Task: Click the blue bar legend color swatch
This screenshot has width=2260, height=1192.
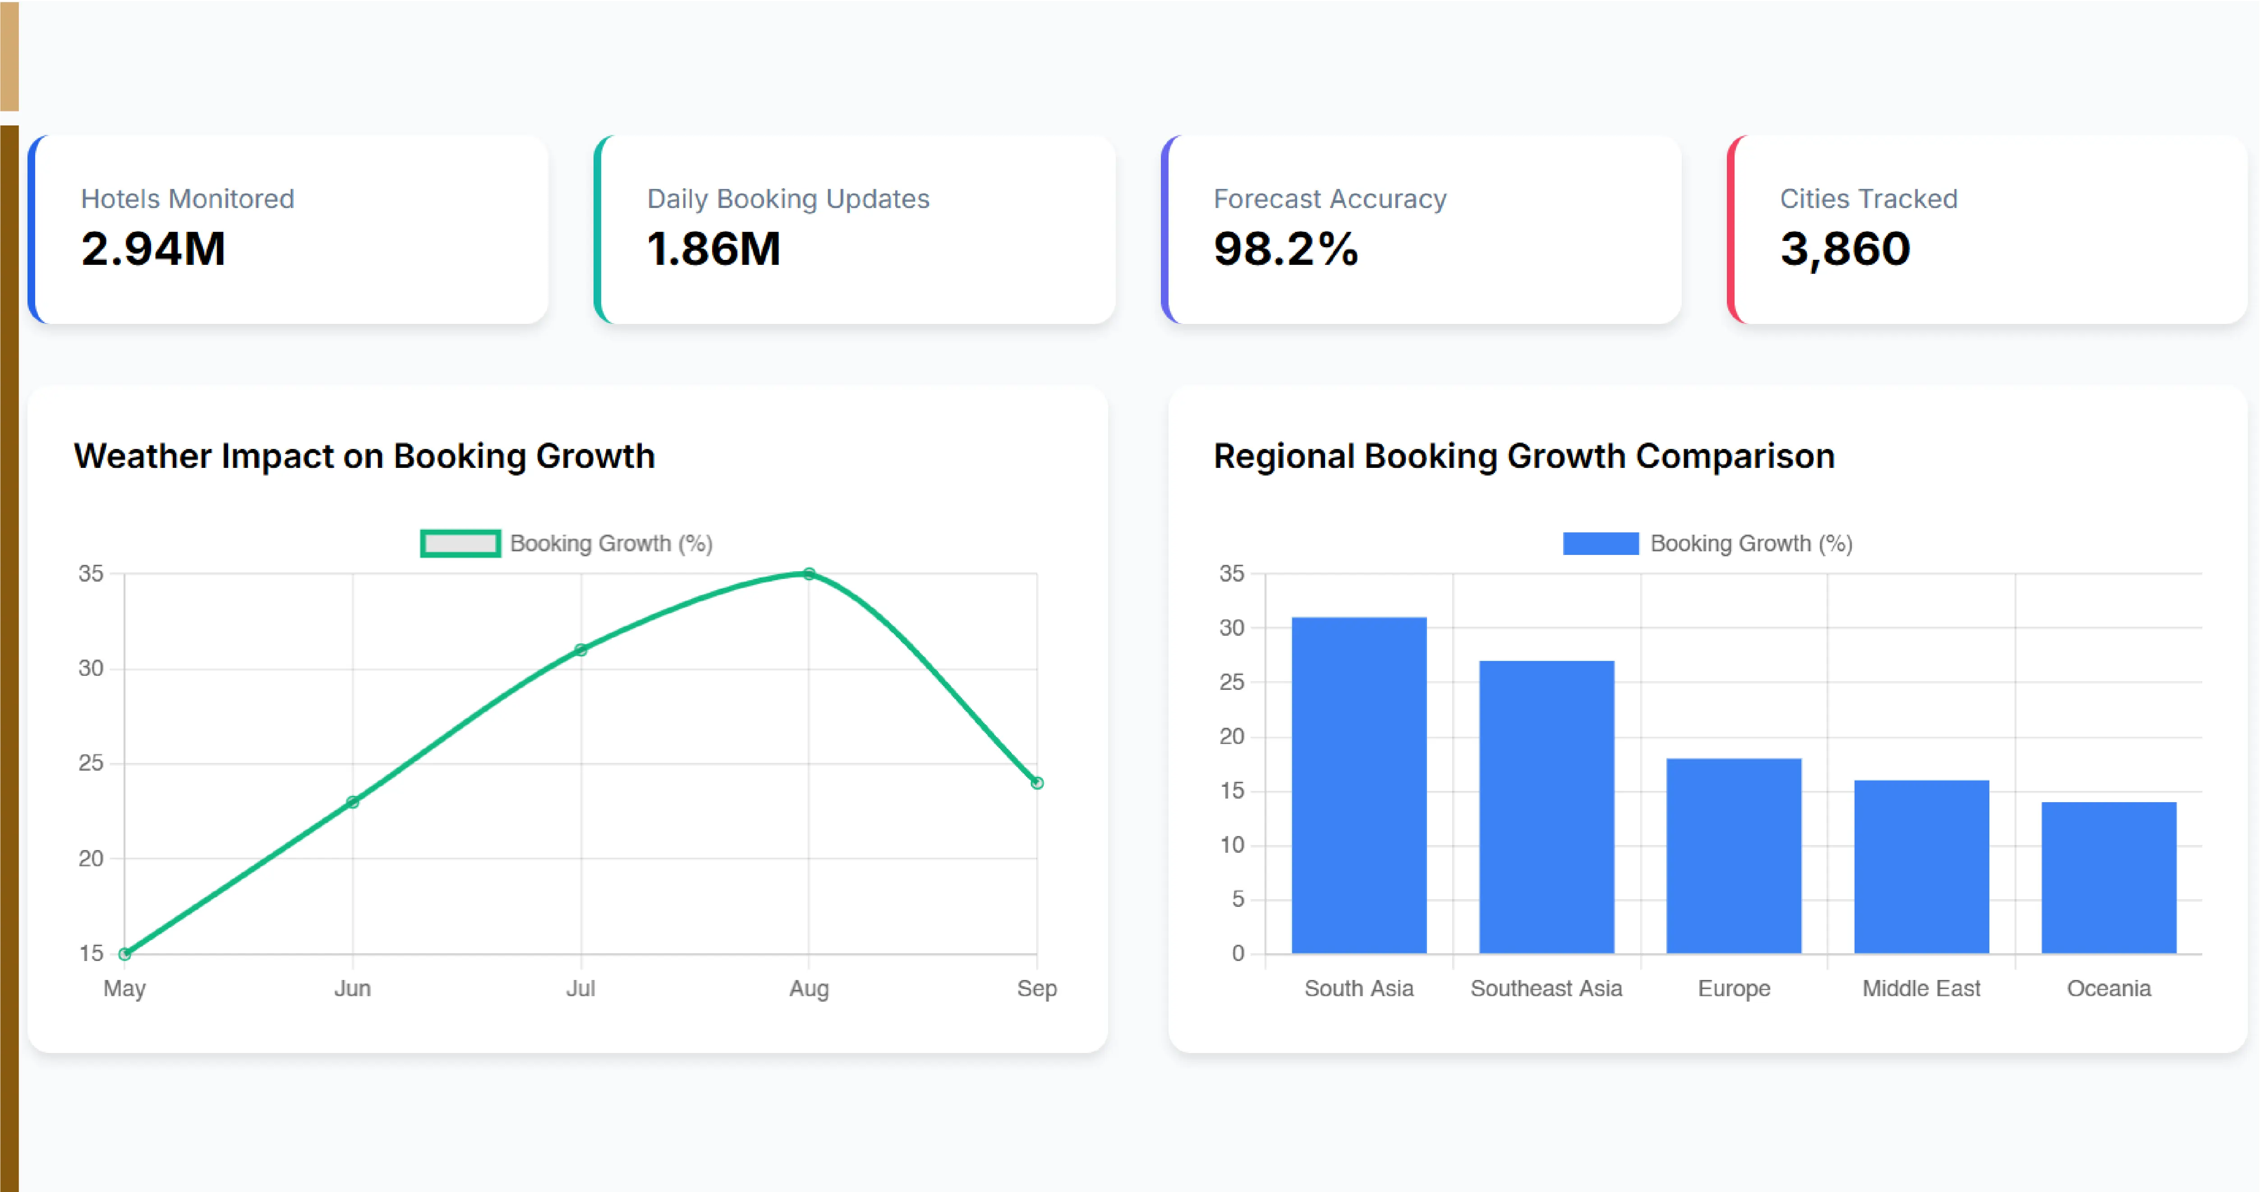Action: (1600, 543)
